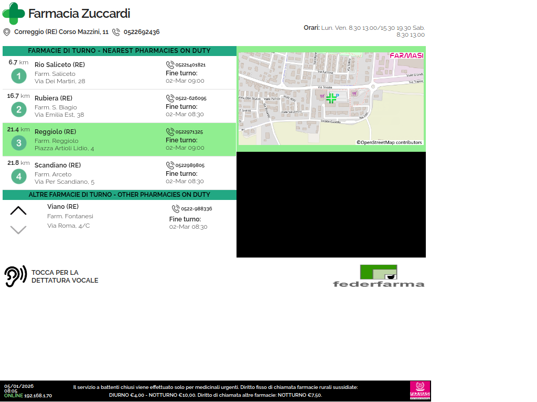537x402 pixels.
Task: Click the Federfarma logo
Action: [379, 276]
